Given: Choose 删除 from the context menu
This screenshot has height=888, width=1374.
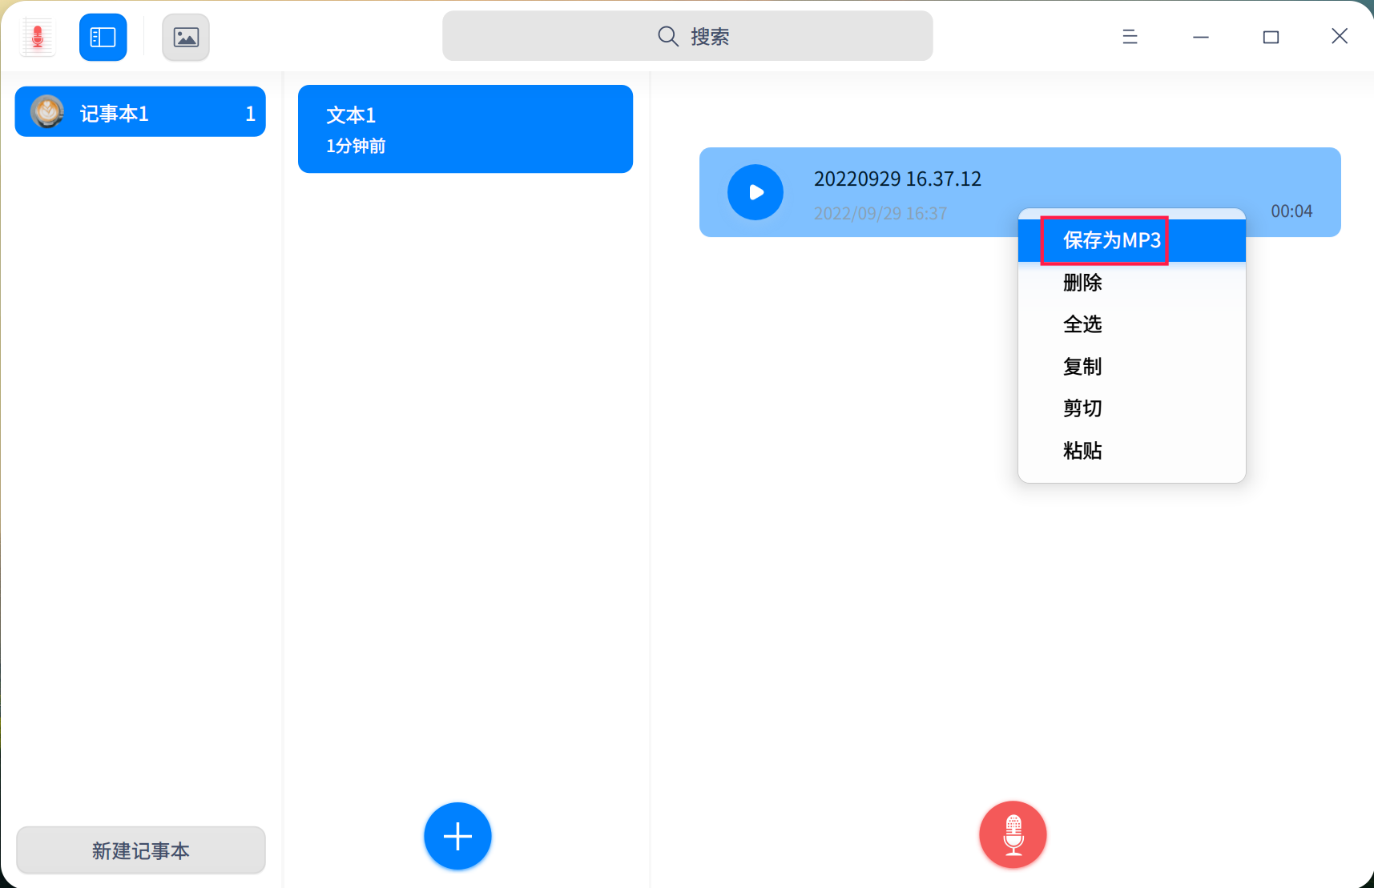Looking at the screenshot, I should coord(1082,282).
